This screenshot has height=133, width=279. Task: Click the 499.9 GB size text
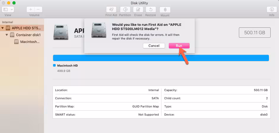(64, 71)
